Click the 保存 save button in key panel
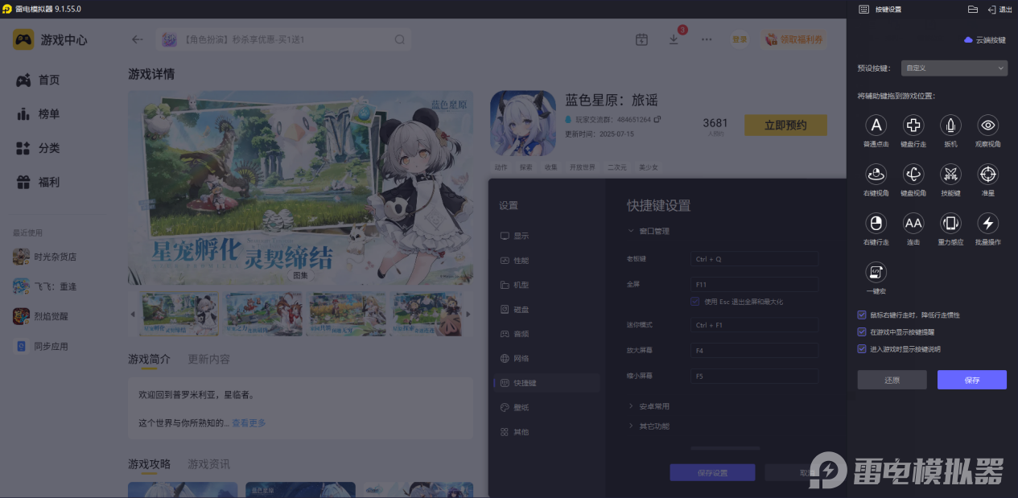Image resolution: width=1018 pixels, height=498 pixels. coord(971,379)
